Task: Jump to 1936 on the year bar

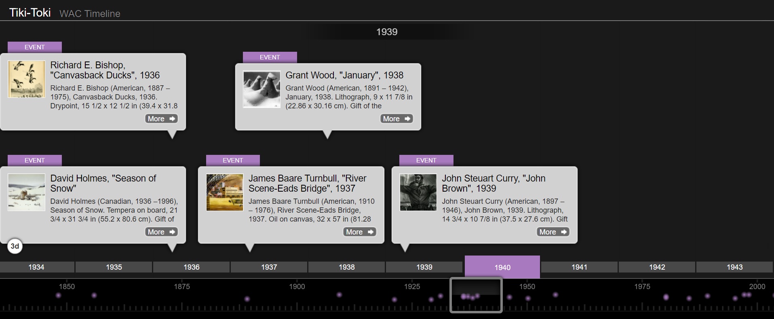Action: (191, 267)
